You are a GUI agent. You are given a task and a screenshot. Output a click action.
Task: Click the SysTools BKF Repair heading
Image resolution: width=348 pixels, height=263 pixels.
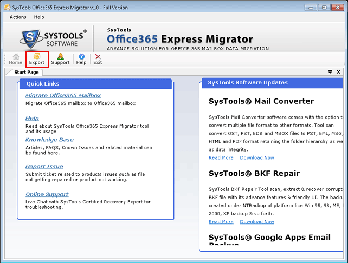point(254,173)
